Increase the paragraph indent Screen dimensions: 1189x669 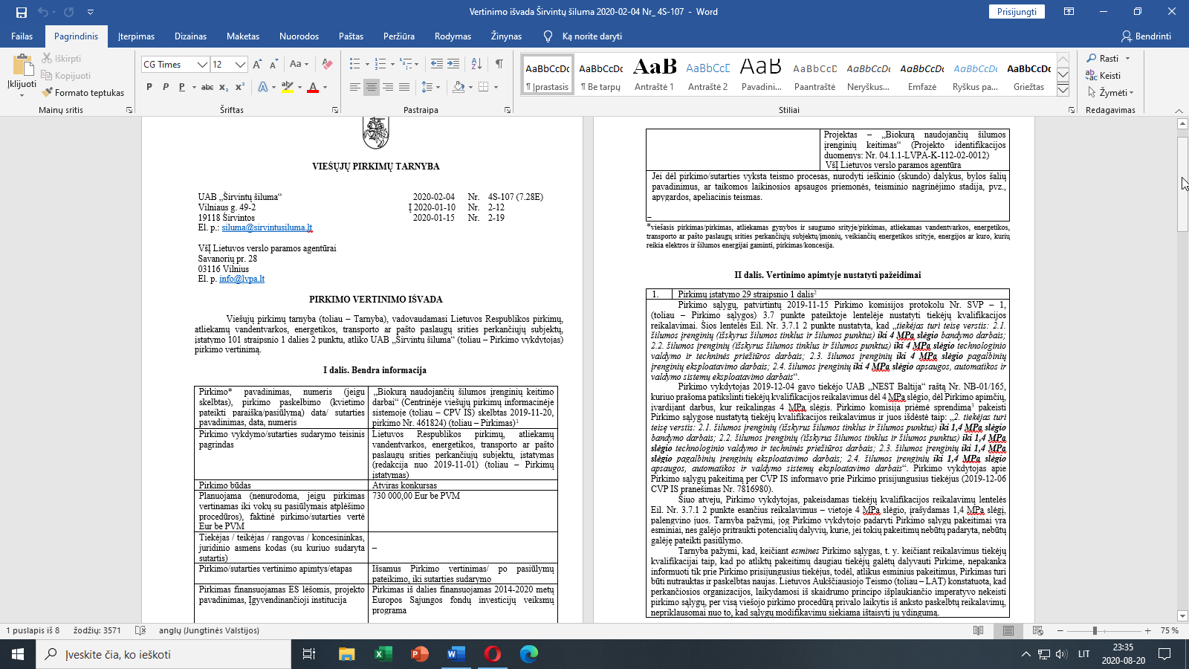pos(453,64)
